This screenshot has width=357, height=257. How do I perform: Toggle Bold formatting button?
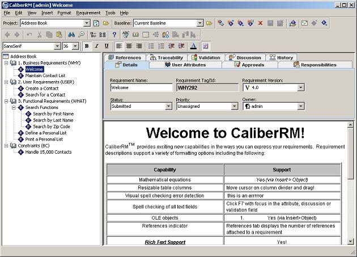click(x=87, y=46)
